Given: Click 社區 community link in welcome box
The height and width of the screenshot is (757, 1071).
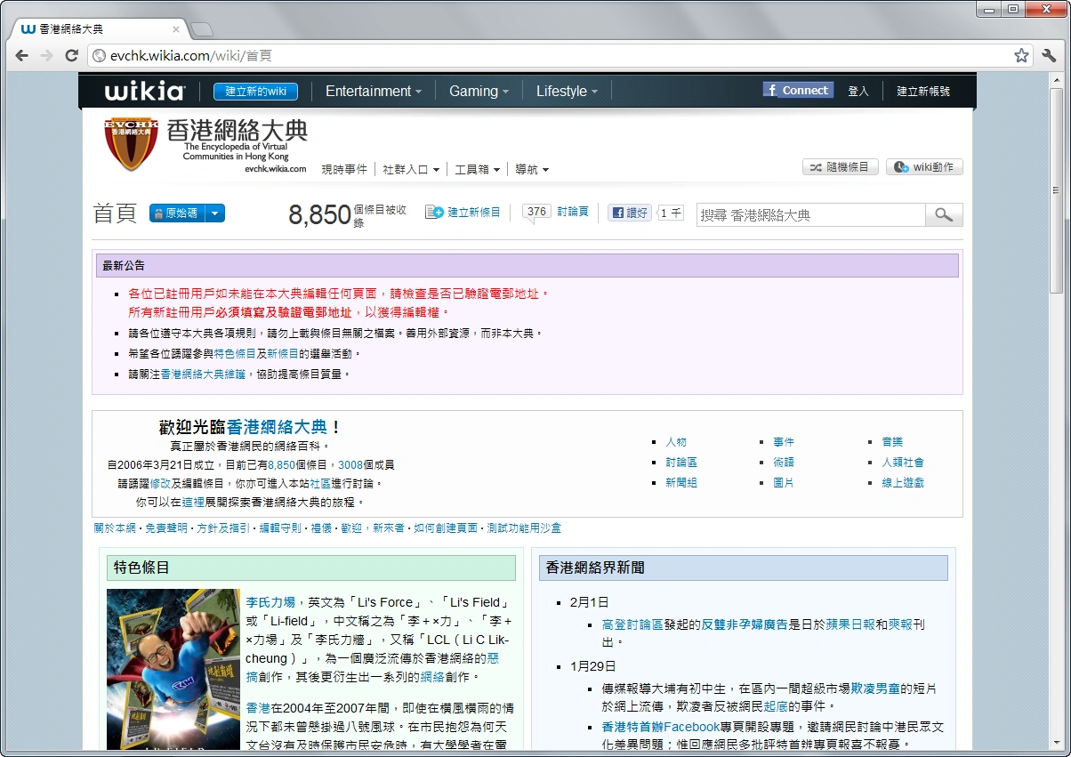Looking at the screenshot, I should click(x=319, y=483).
